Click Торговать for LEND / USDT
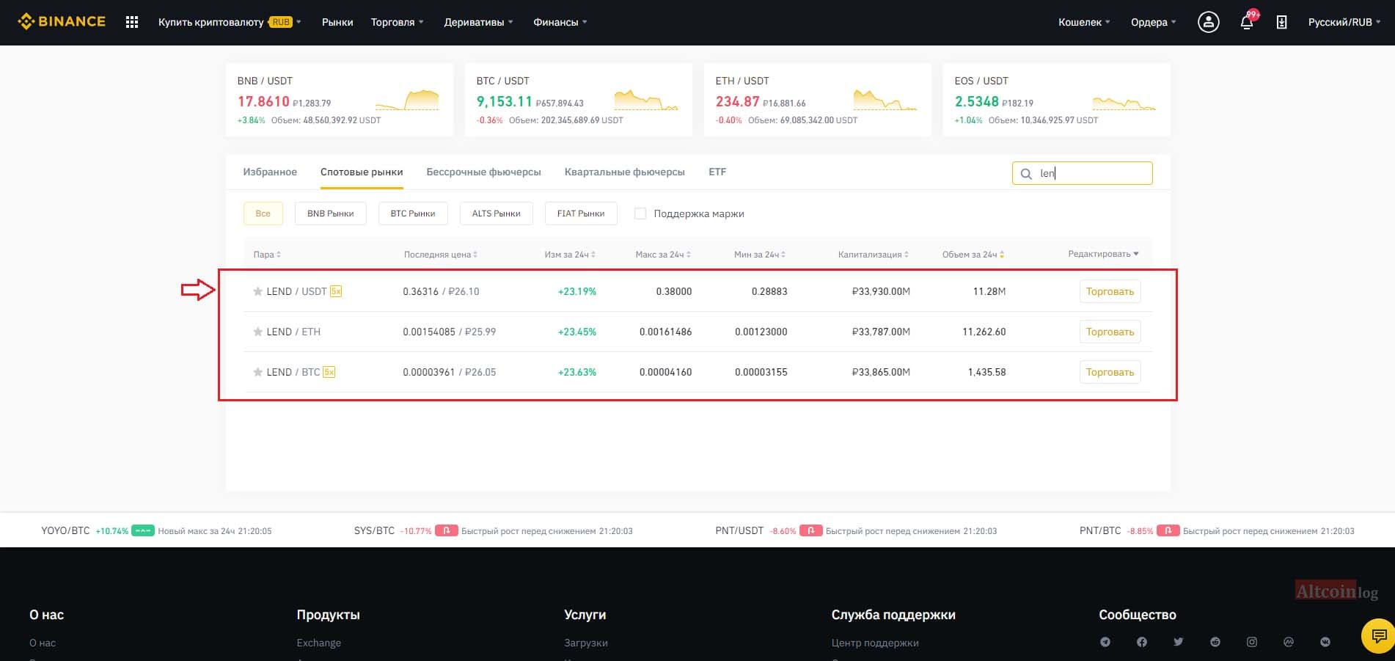The image size is (1395, 661). tap(1110, 291)
